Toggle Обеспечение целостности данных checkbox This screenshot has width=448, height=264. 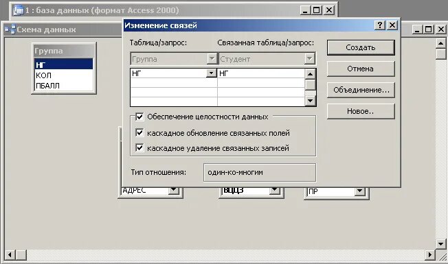(139, 117)
